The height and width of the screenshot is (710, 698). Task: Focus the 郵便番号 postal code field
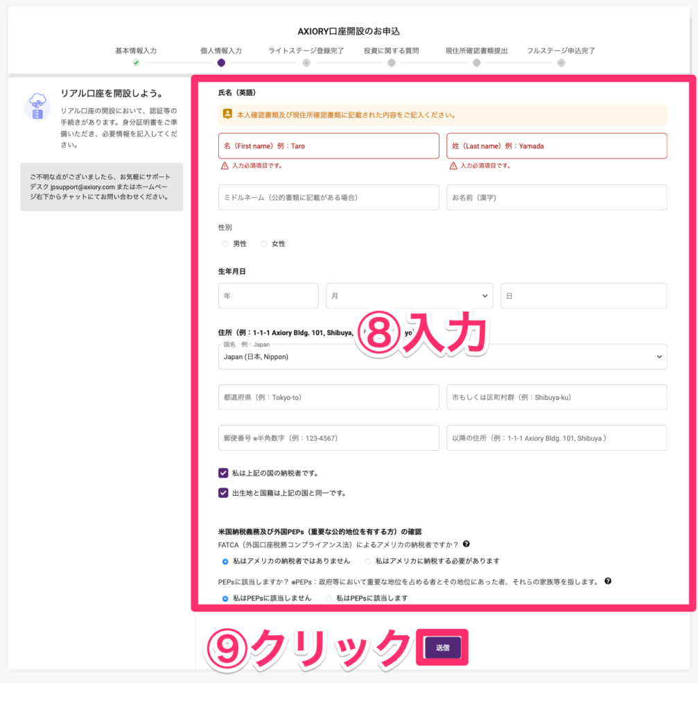click(x=329, y=438)
